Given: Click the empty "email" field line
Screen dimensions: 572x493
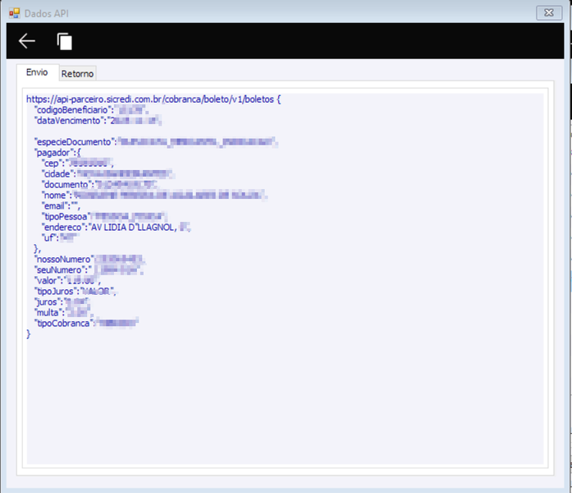Looking at the screenshot, I should [61, 205].
